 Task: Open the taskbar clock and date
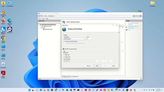click(x=158, y=90)
